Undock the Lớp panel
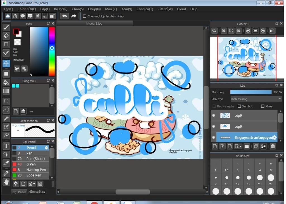This screenshot has width=286, height=204. 277,85
